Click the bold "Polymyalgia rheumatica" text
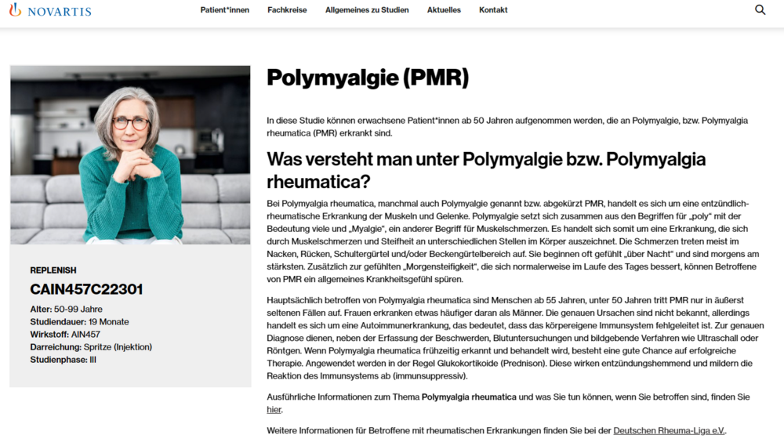The width and height of the screenshot is (784, 442). (469, 397)
